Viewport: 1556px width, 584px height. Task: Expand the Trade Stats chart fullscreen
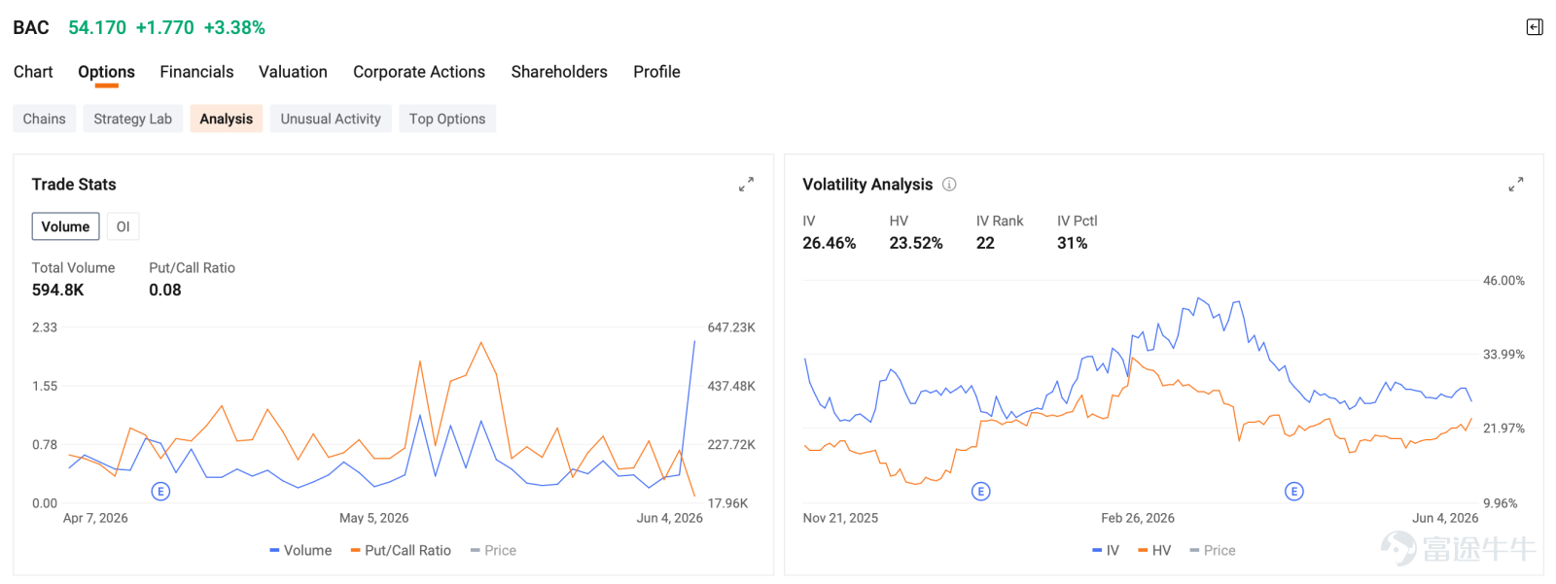point(746,185)
